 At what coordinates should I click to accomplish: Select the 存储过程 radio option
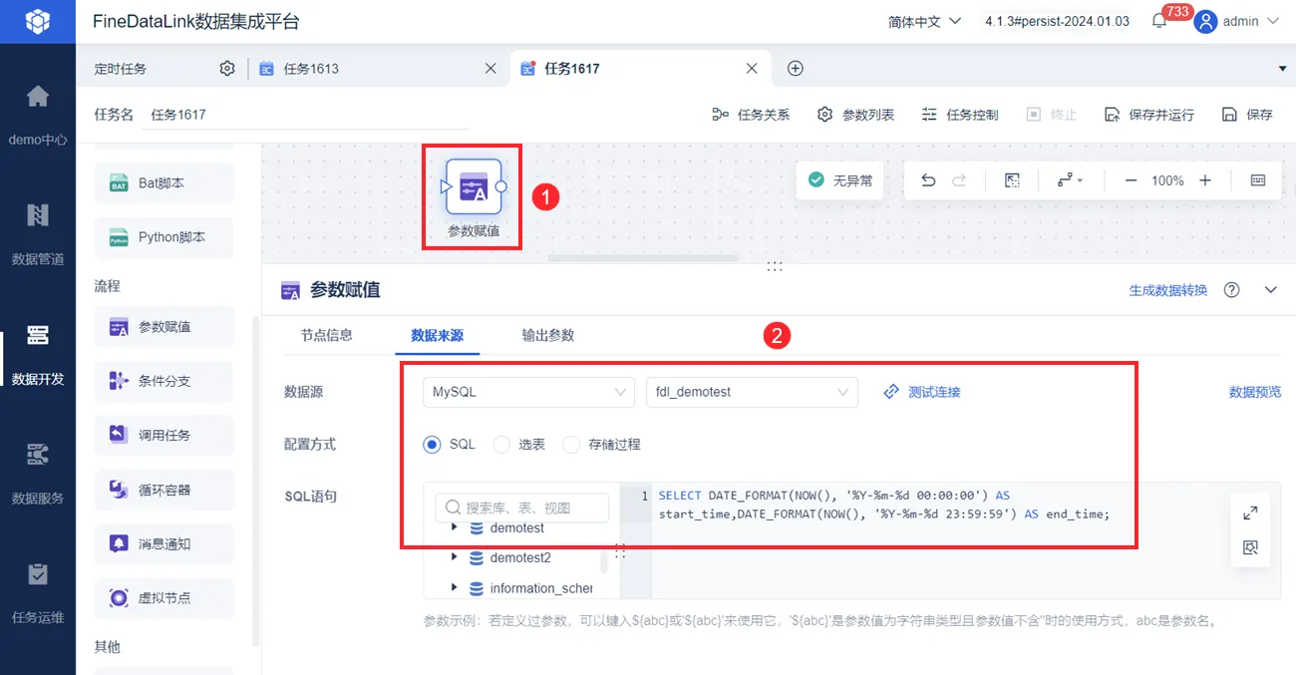pos(571,445)
